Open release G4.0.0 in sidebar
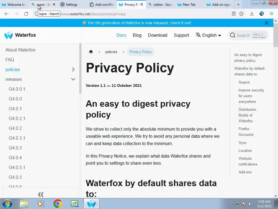This screenshot has width=278, height=209. [x=15, y=99]
